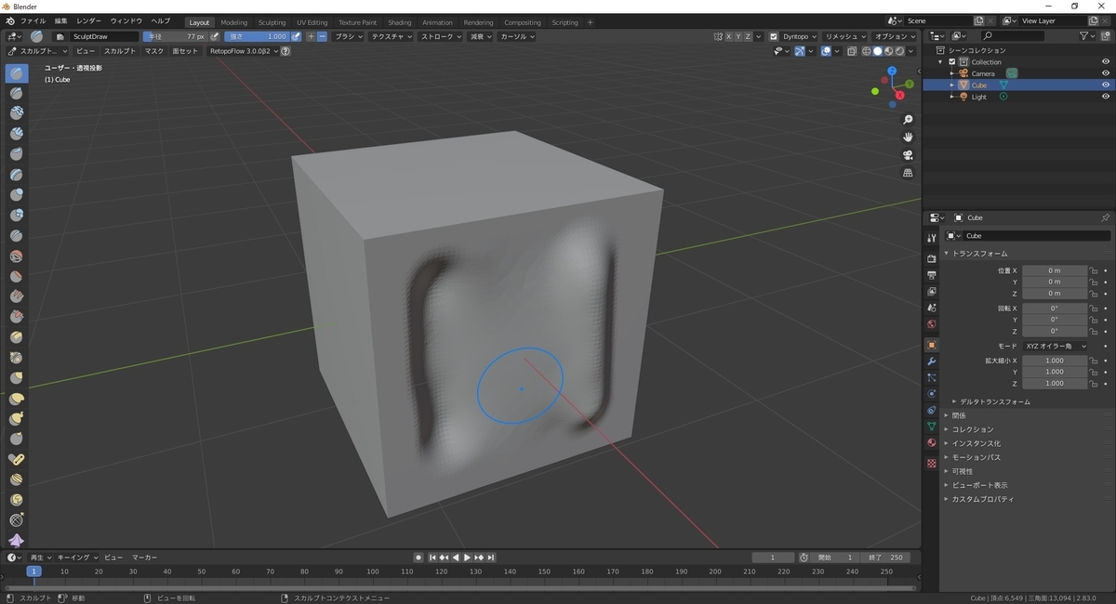Open the 減衰 dropdown
This screenshot has width=1116, height=604.
(x=480, y=36)
